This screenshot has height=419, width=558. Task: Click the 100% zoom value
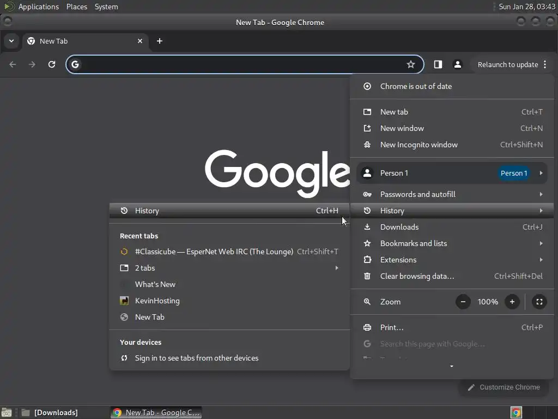click(x=488, y=302)
